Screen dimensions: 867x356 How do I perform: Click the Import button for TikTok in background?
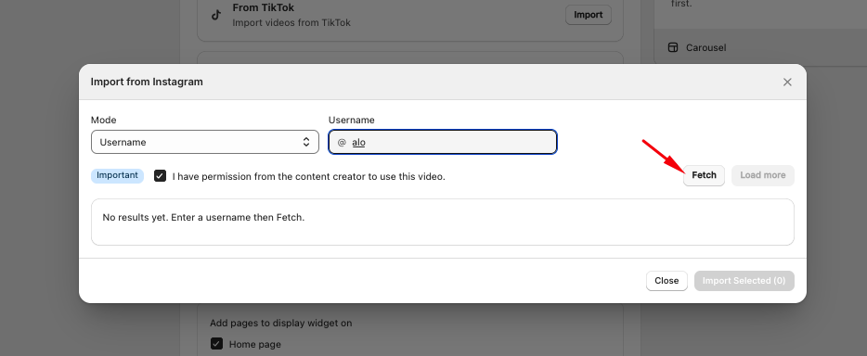click(589, 15)
